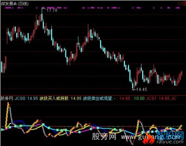Click the red square icon at chart corner
Screen dimensions: 186x146
184,4
